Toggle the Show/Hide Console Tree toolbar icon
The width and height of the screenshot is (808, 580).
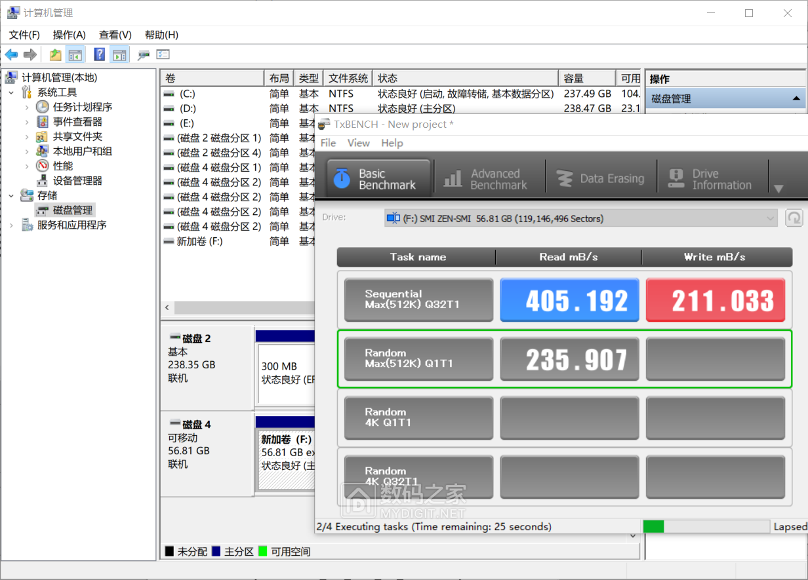[x=75, y=54]
